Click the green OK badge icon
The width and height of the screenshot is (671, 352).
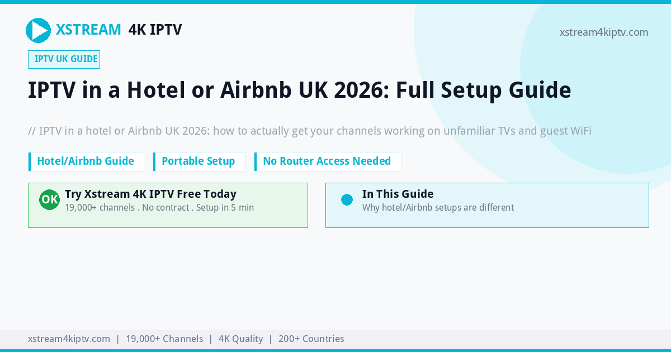pyautogui.click(x=49, y=199)
